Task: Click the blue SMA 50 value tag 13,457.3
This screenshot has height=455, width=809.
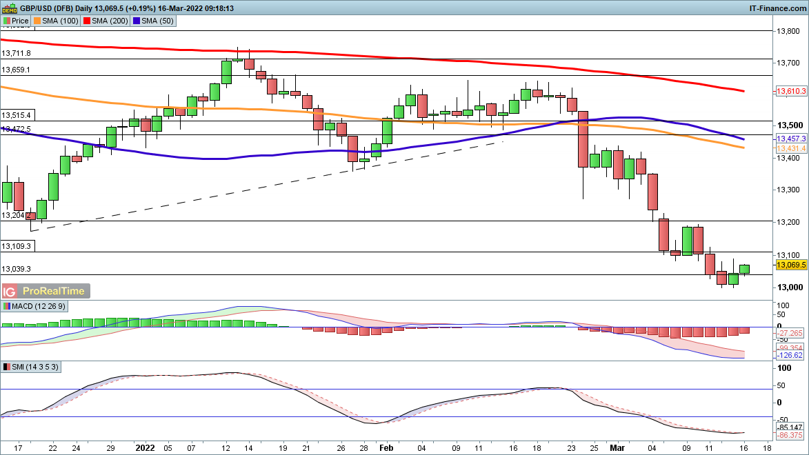Action: (x=791, y=139)
